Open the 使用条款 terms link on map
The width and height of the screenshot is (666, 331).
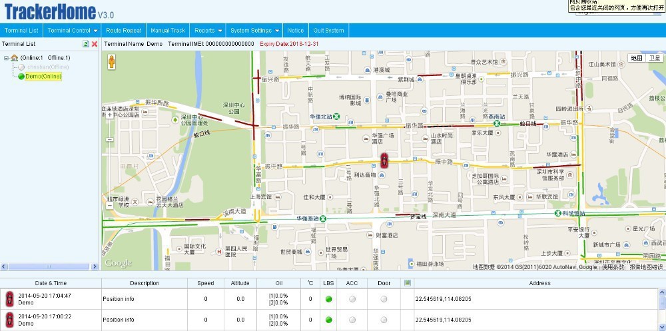click(x=614, y=267)
